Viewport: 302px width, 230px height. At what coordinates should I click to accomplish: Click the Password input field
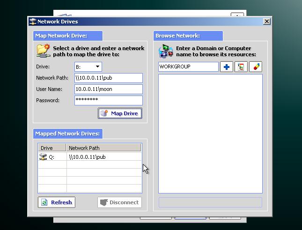(108, 100)
